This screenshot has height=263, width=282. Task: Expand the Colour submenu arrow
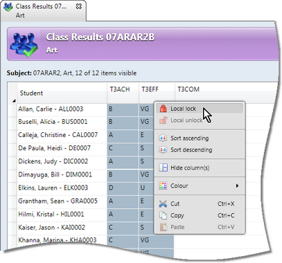pyautogui.click(x=237, y=185)
